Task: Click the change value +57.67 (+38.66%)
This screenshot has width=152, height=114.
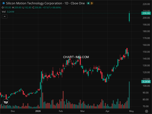Action: point(52,8)
